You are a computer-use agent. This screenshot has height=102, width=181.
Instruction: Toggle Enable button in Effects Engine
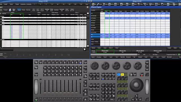coord(169,48)
